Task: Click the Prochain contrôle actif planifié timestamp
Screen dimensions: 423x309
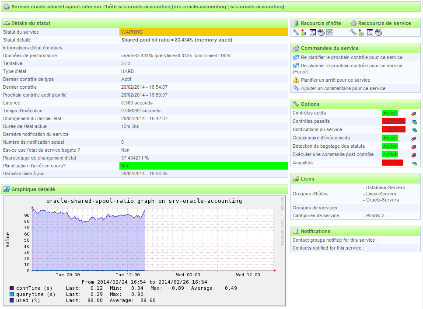Action: [x=144, y=95]
